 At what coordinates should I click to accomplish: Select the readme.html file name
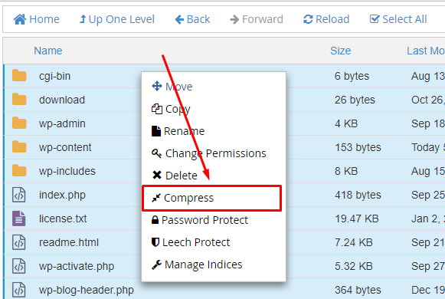69,242
